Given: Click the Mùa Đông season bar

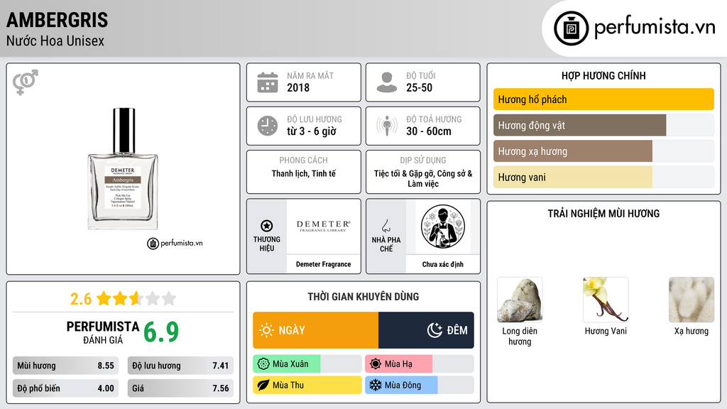Looking at the screenshot, I should (419, 385).
